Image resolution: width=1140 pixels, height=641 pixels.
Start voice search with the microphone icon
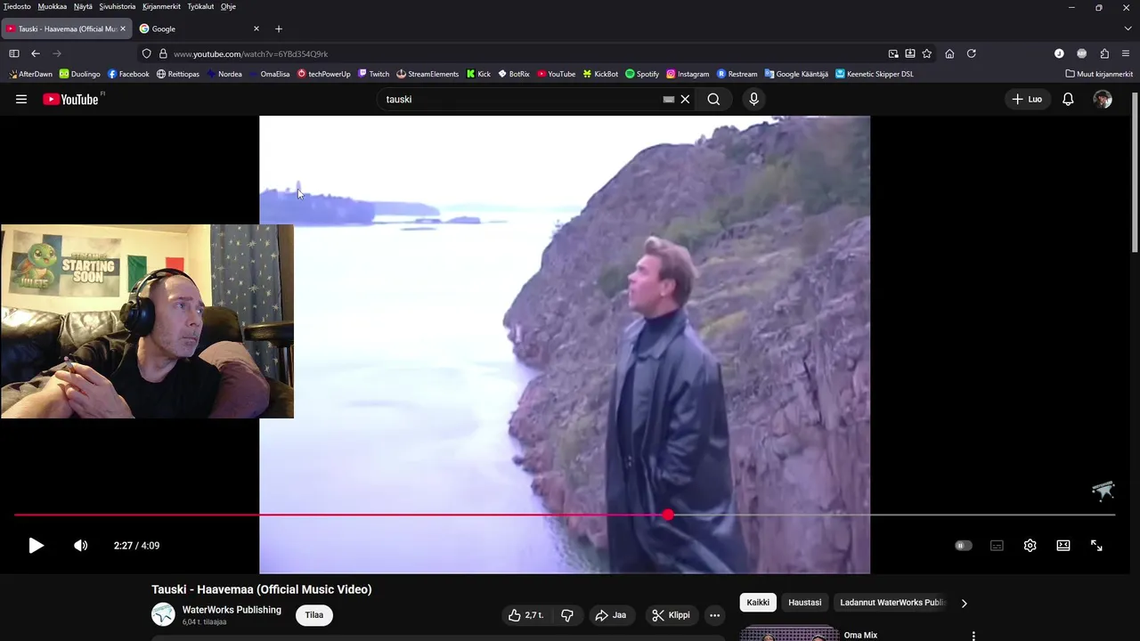(753, 100)
